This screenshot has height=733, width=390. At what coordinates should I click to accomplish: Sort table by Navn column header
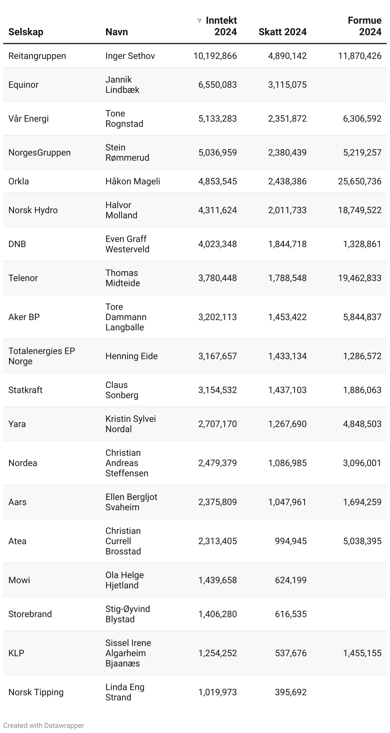[117, 32]
